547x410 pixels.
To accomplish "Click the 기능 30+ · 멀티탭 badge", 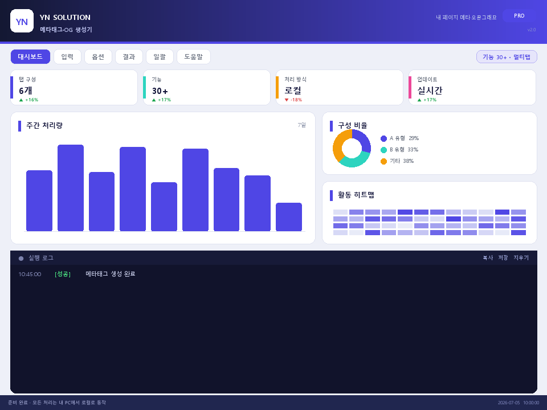I will [x=507, y=57].
